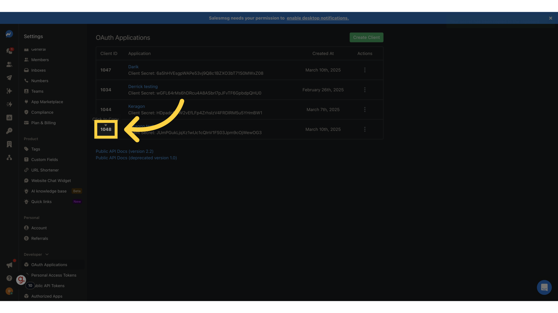Viewport: 558px width, 313px height.
Task: Click the Client Secret text for Derrick testing
Action: 195,93
